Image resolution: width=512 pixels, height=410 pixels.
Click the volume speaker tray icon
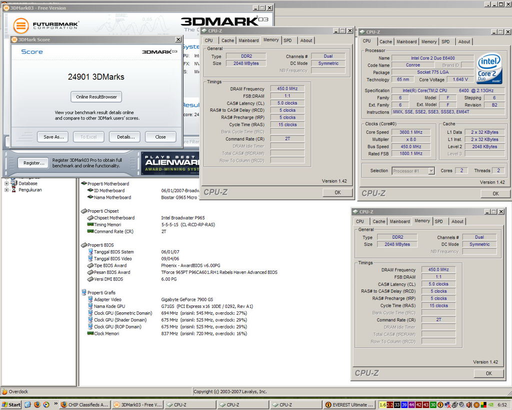click(x=469, y=405)
